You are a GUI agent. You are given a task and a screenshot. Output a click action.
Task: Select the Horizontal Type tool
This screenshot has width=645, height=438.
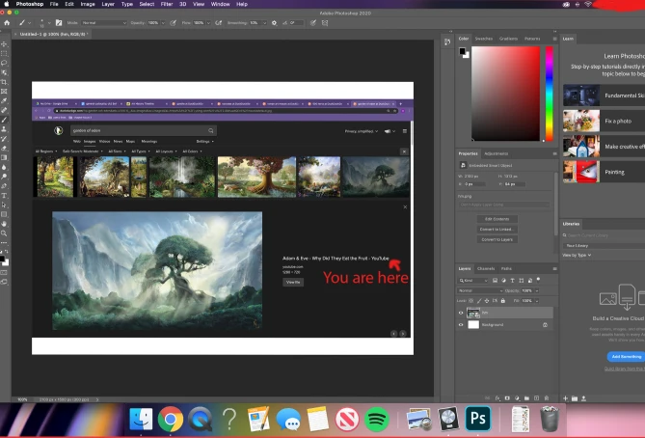[x=4, y=196]
